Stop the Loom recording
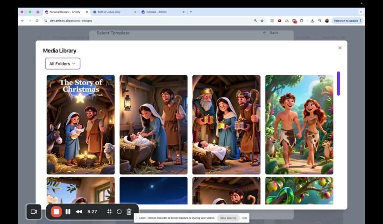 click(x=56, y=211)
